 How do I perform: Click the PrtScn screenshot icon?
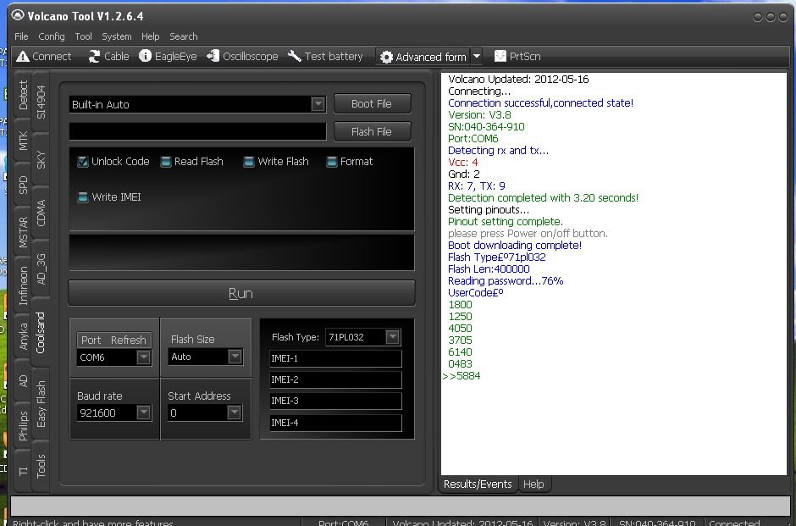(500, 56)
